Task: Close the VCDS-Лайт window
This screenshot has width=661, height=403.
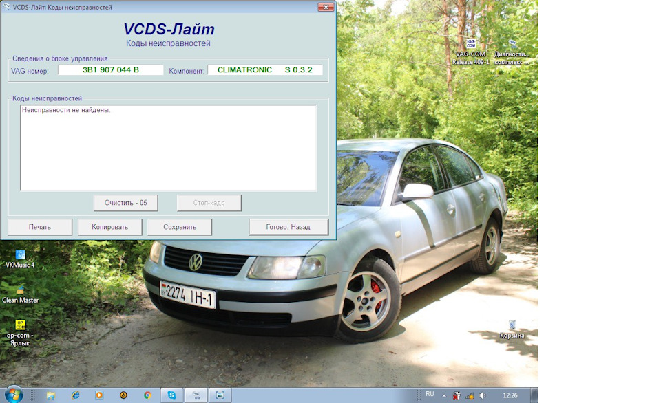Action: 326,7
